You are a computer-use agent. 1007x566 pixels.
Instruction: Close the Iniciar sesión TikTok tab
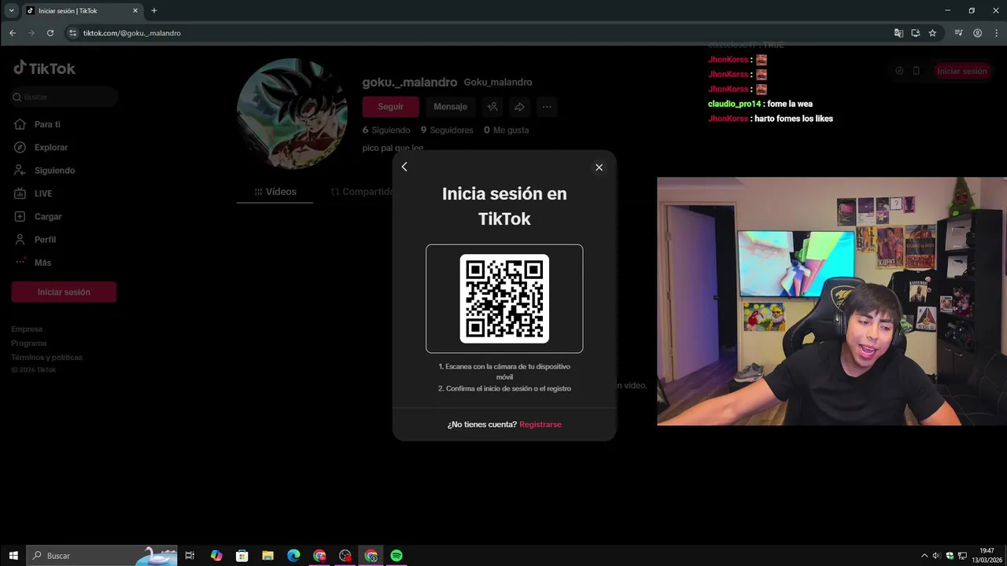point(135,11)
